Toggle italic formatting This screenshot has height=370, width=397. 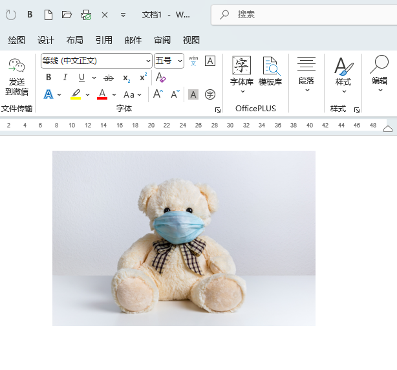click(x=65, y=77)
